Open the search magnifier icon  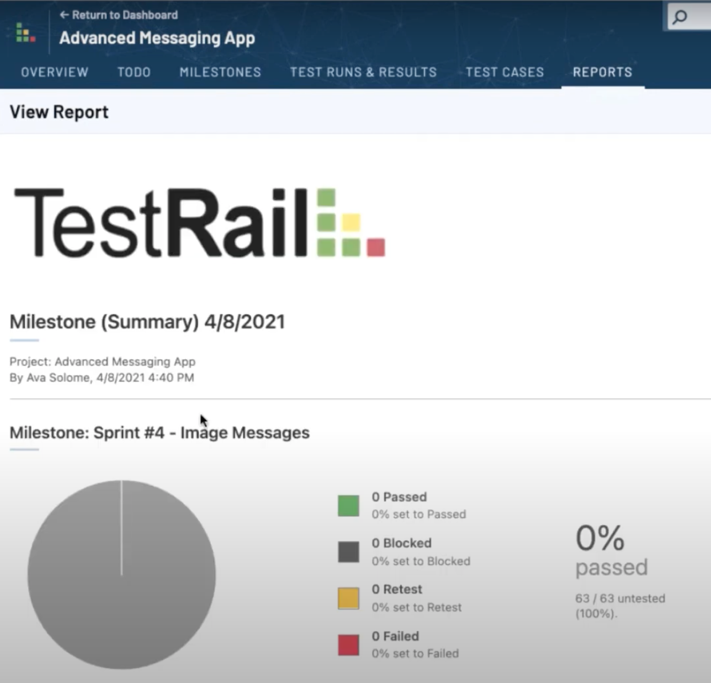click(x=680, y=17)
